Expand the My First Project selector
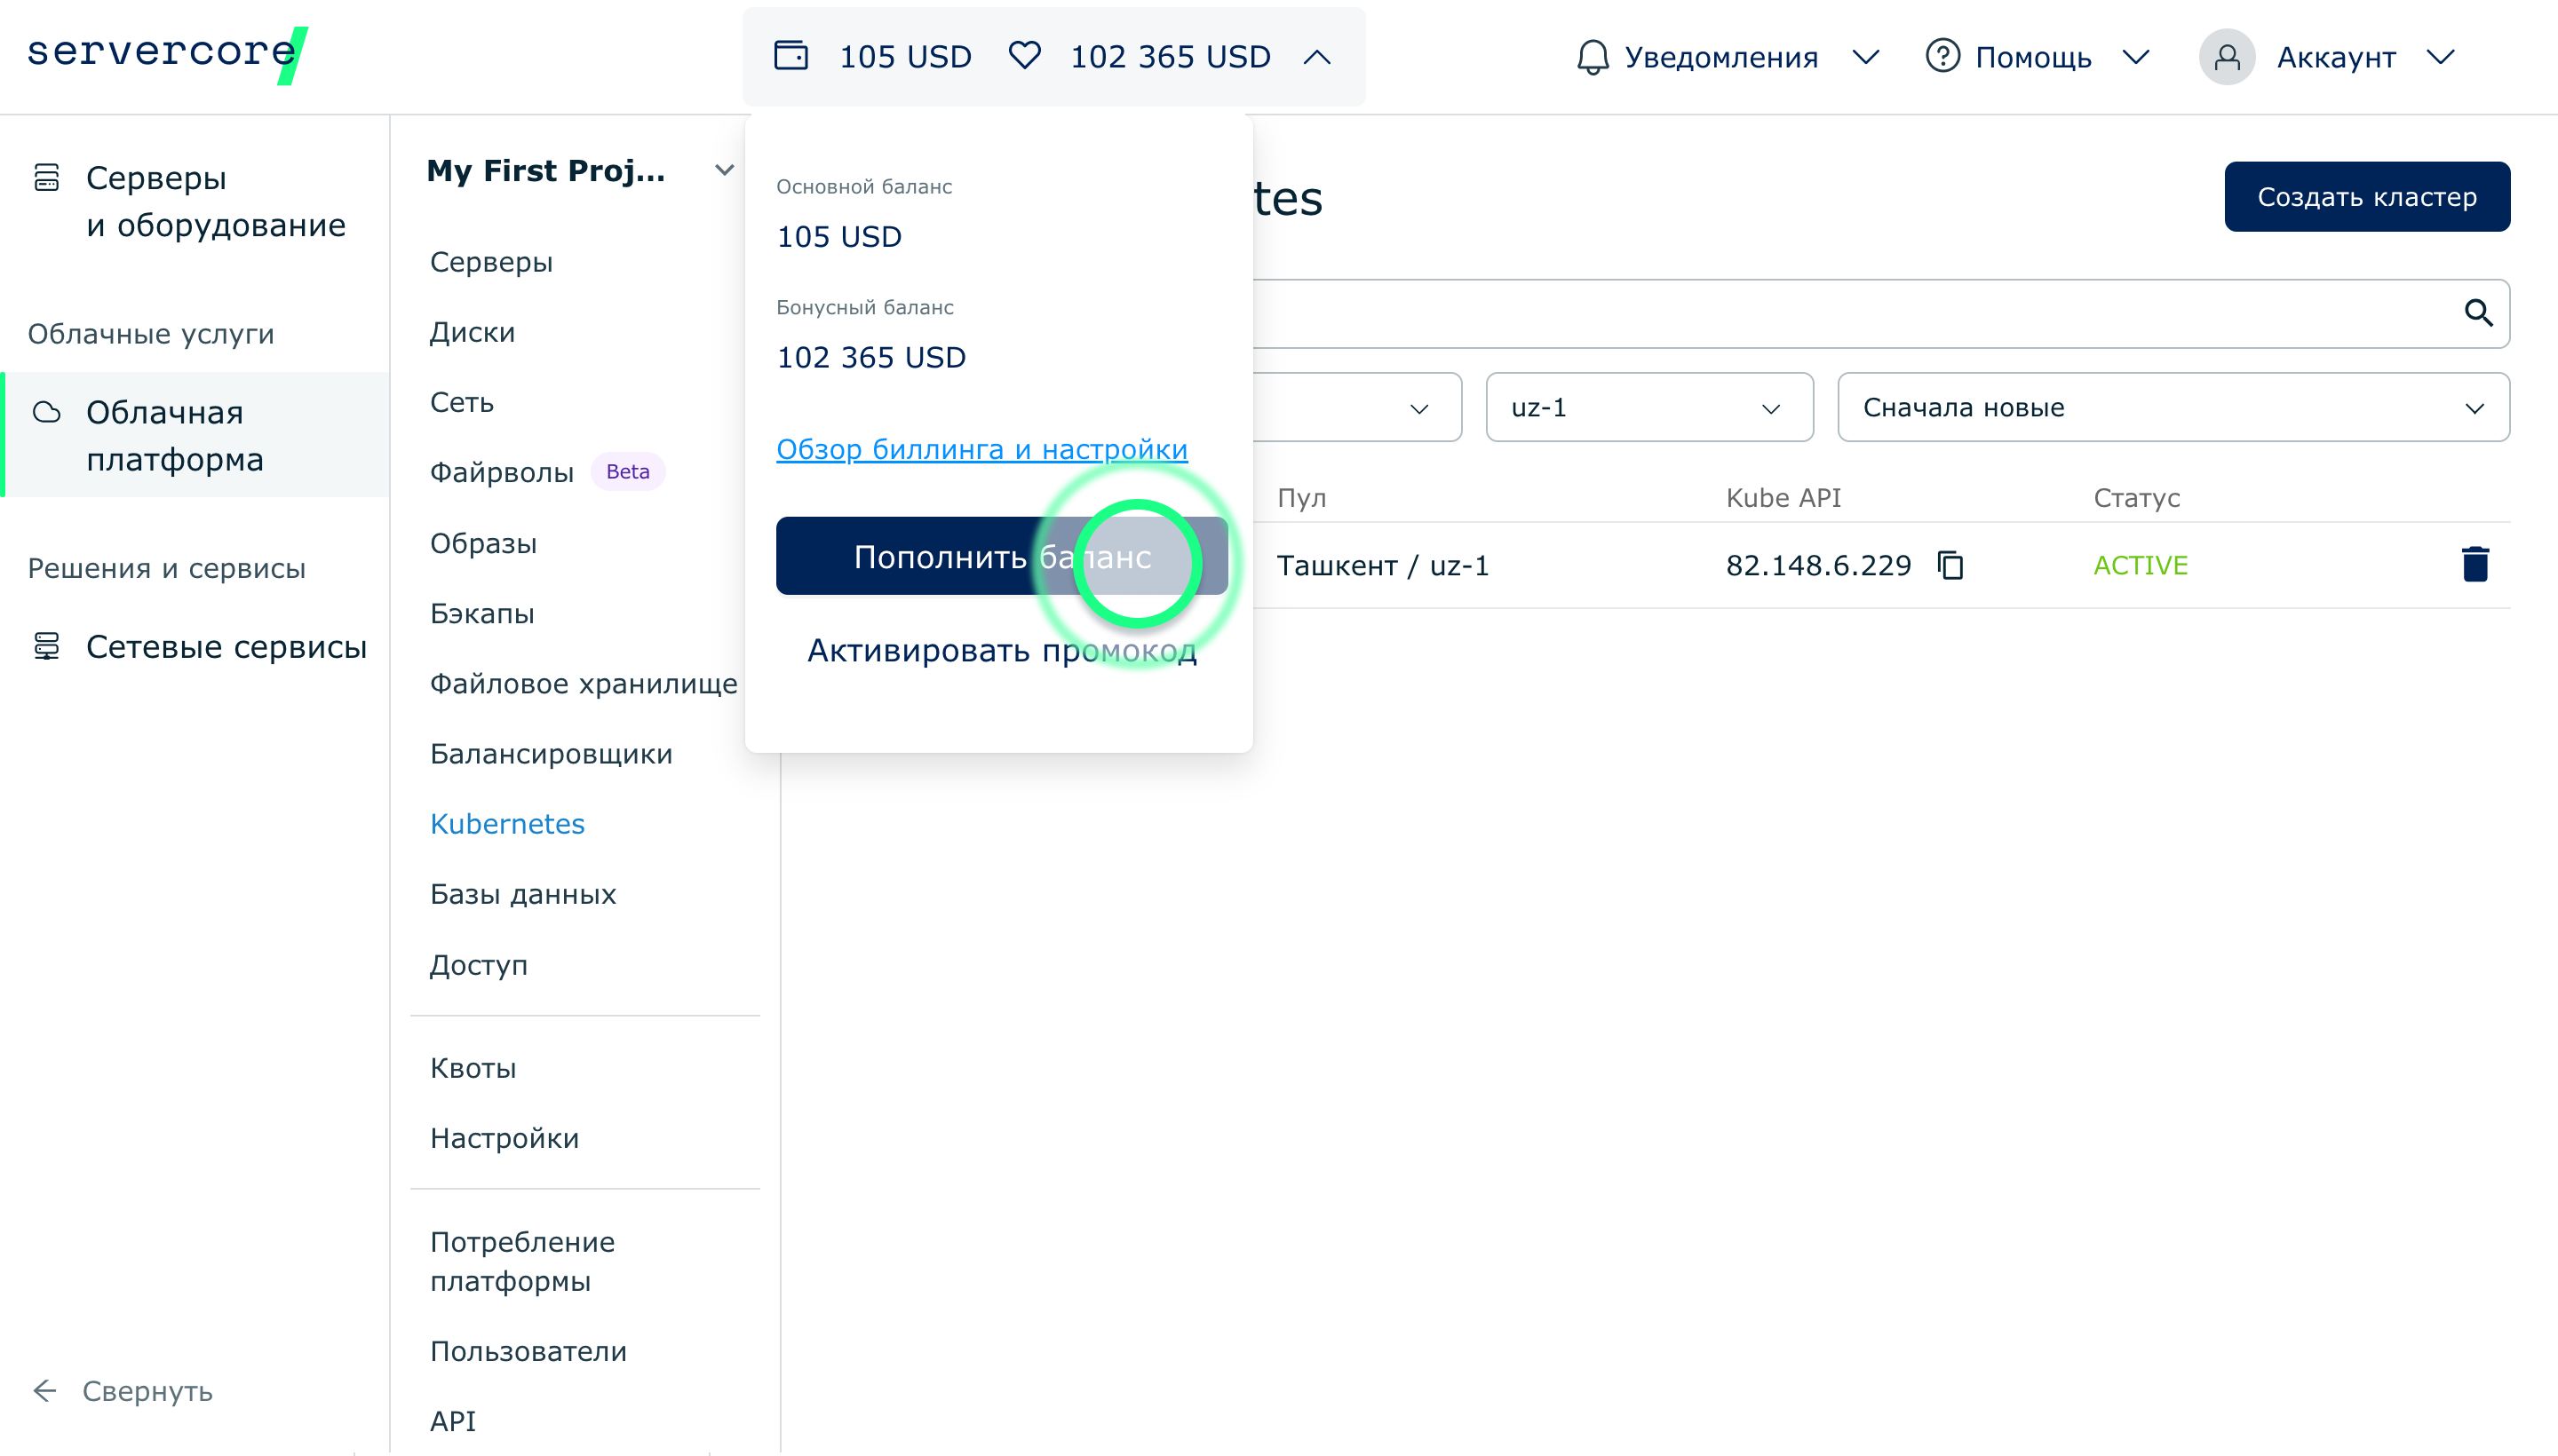The image size is (2558, 1456). [723, 171]
